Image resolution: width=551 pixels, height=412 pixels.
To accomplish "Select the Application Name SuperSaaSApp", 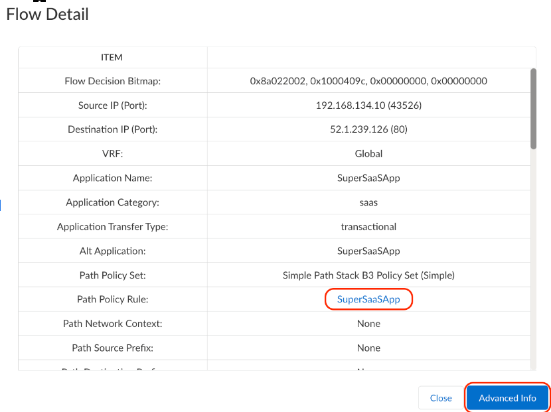I will pos(368,178).
